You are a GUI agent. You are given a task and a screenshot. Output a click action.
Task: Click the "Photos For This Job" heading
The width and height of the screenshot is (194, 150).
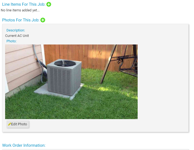tap(21, 20)
